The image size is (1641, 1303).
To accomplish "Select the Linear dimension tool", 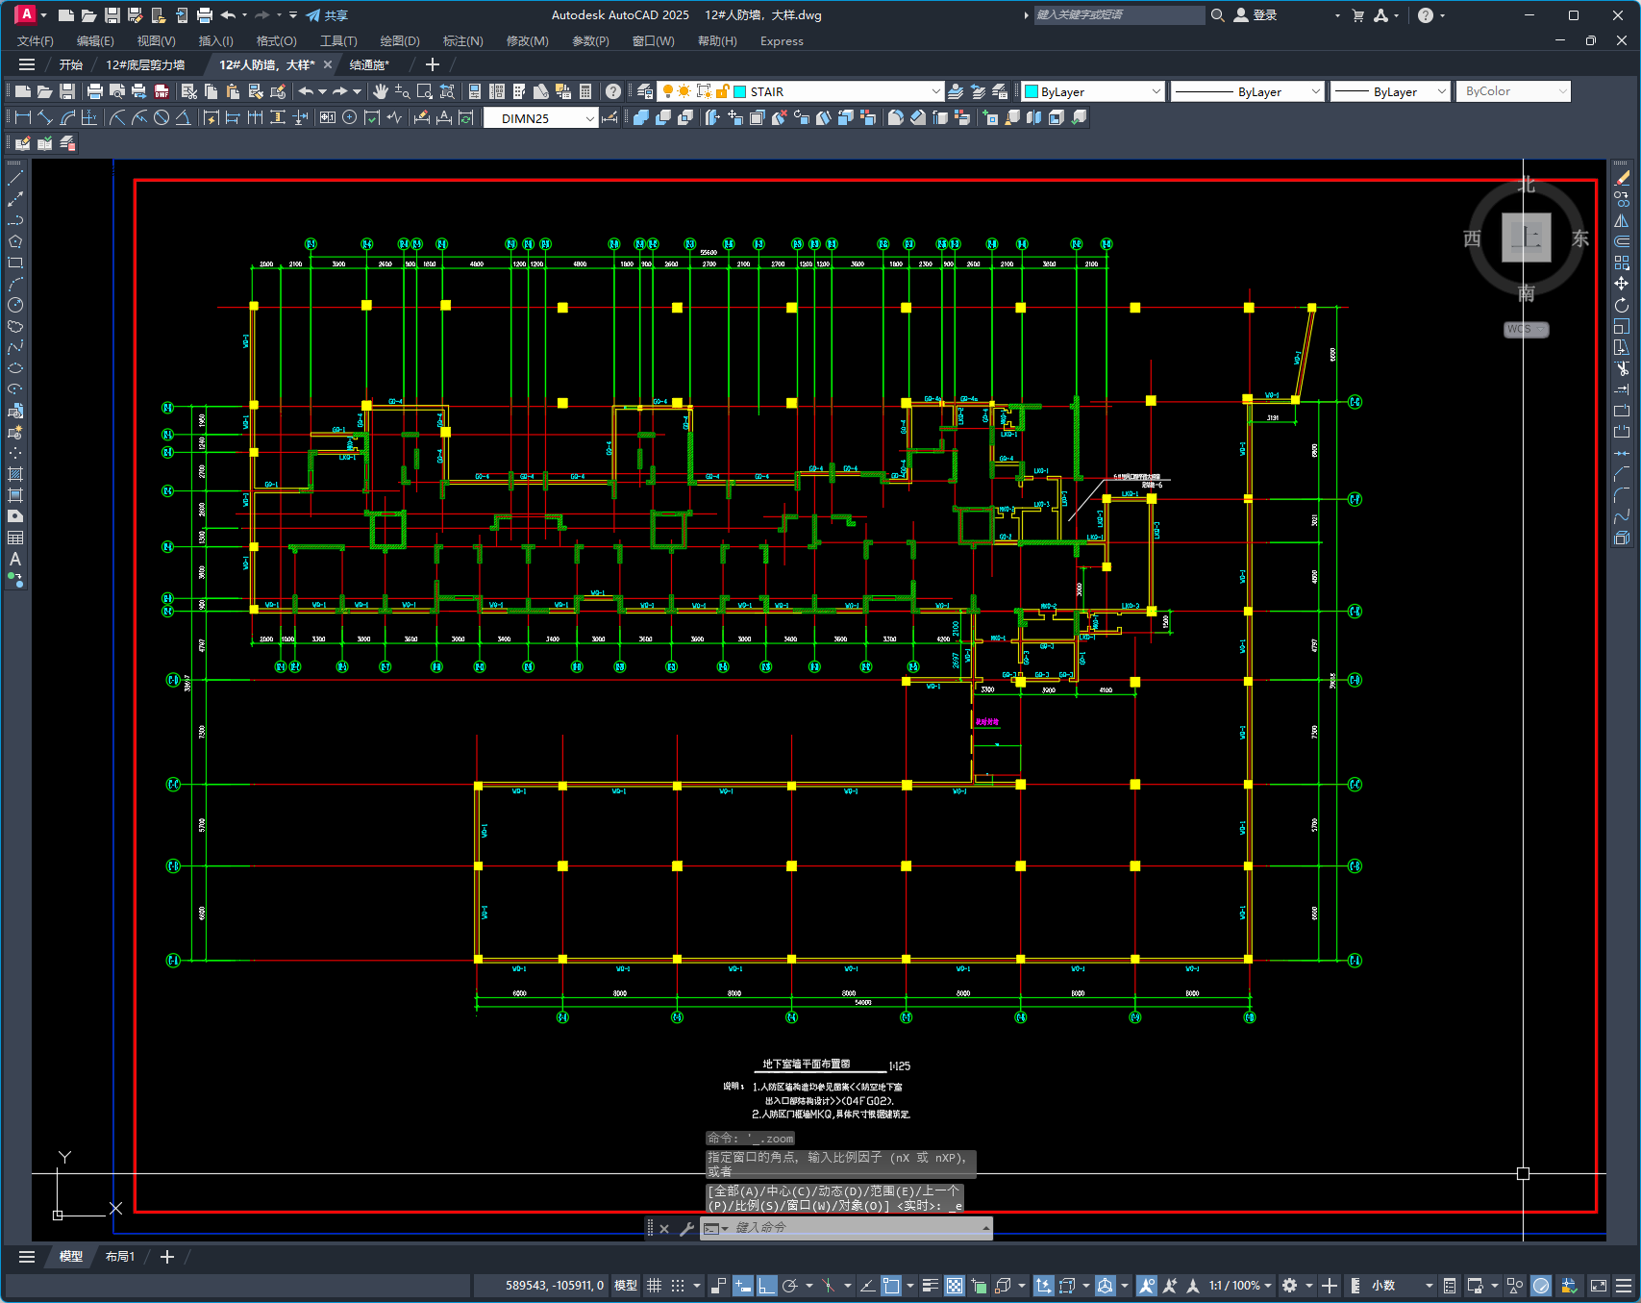I will (22, 117).
